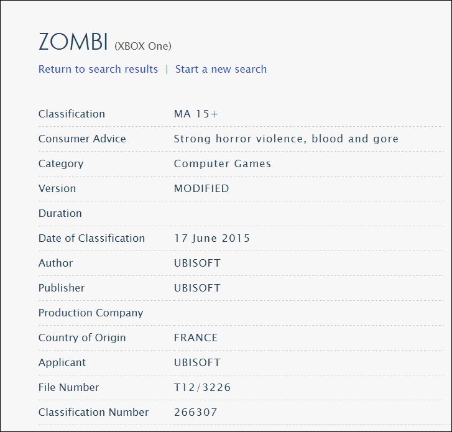Click the classification number 266307
452x432 pixels.
point(195,412)
